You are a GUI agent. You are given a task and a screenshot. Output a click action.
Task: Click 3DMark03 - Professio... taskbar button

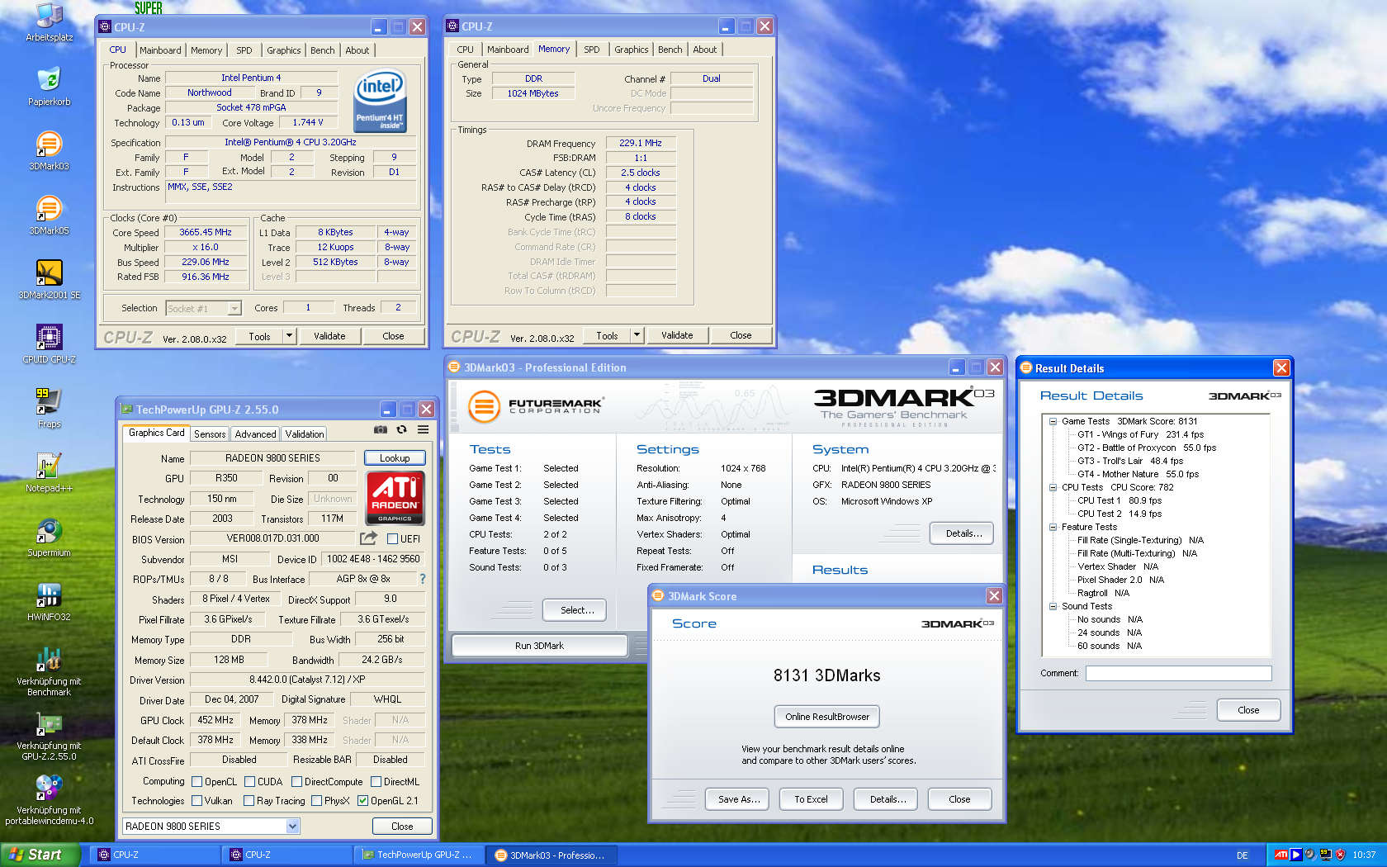click(550, 855)
